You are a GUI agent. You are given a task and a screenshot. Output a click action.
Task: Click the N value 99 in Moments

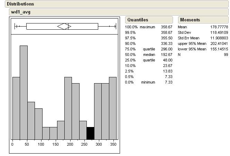[x=226, y=55]
